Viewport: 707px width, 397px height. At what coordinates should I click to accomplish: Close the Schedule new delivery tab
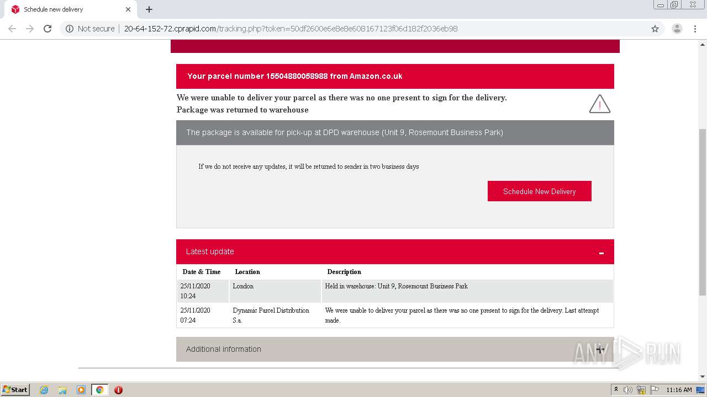click(x=128, y=9)
